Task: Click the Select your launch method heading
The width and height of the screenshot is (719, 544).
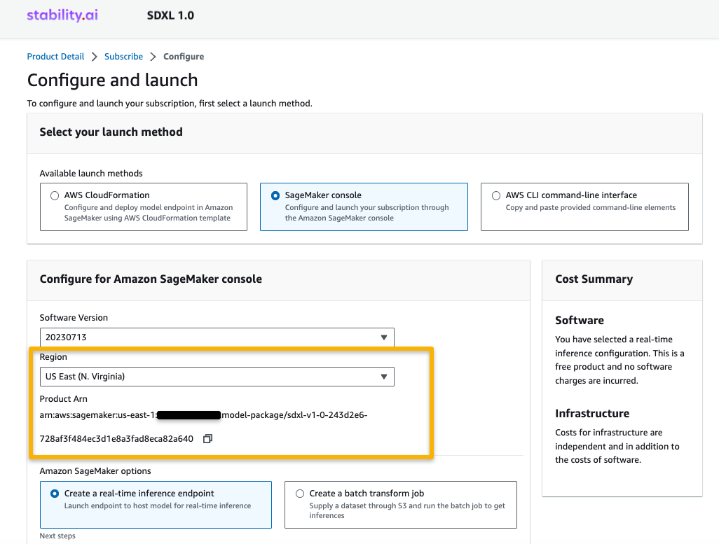Action: (x=111, y=132)
